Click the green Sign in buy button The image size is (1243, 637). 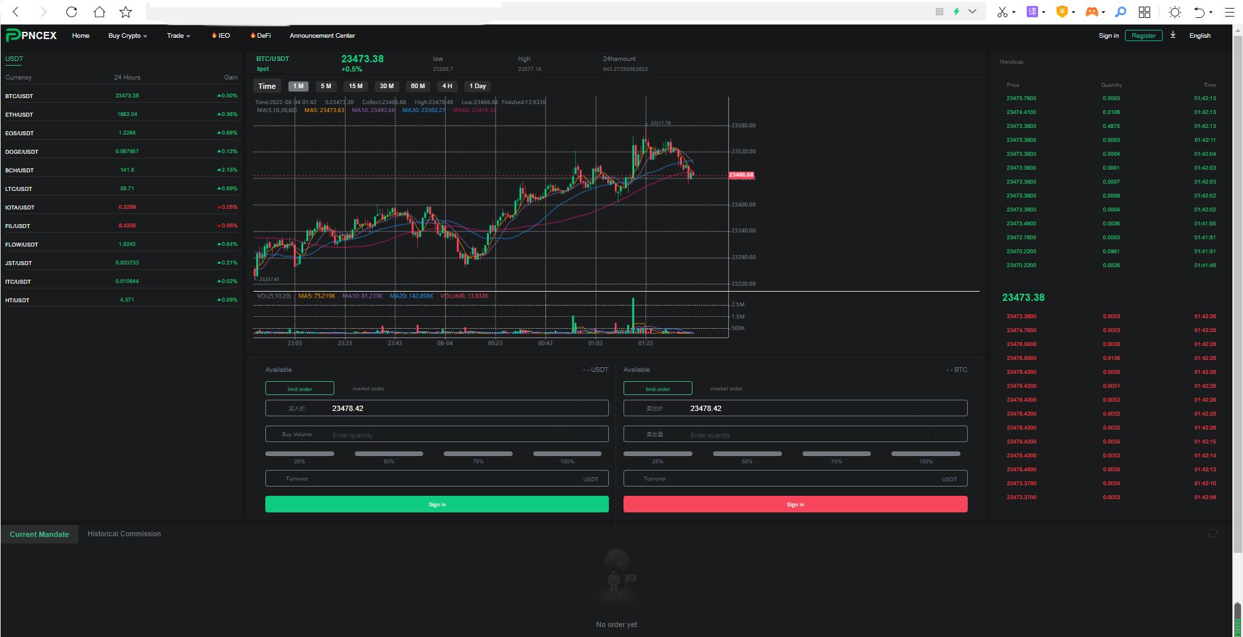pos(436,504)
